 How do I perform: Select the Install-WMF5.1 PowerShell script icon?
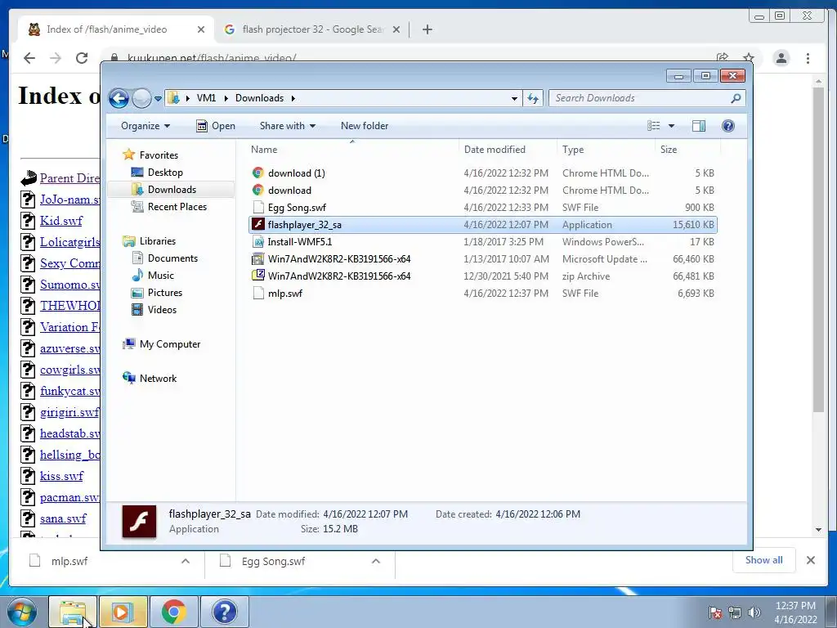258,242
